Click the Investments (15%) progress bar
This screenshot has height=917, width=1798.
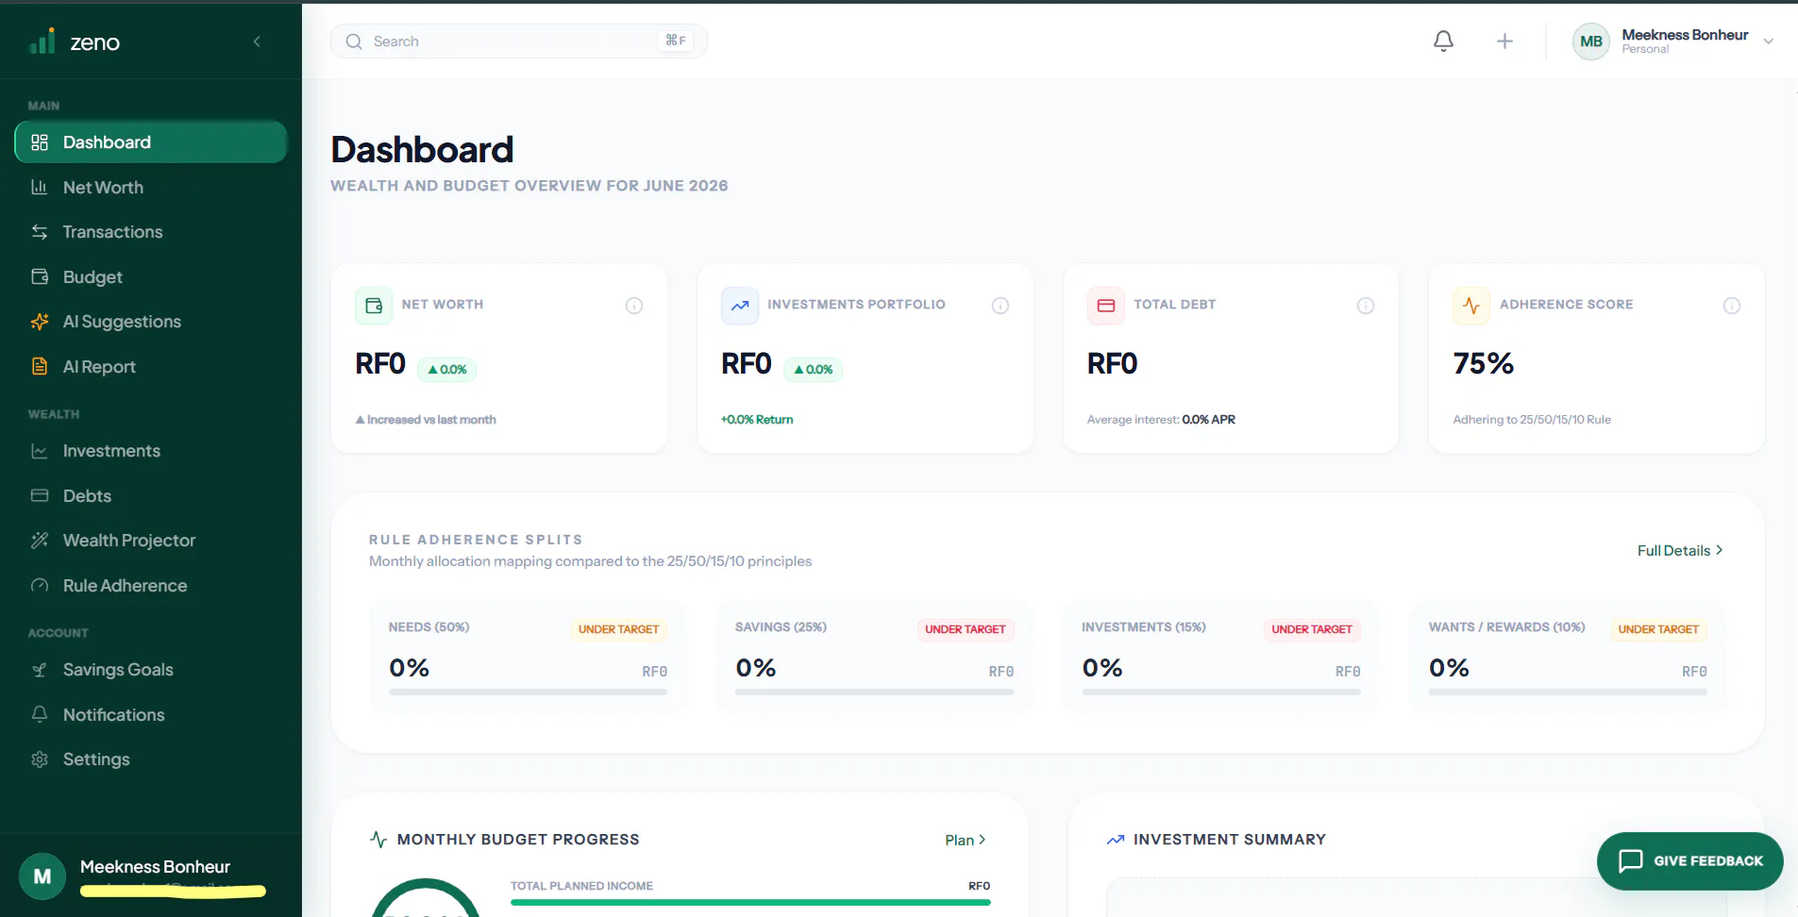(x=1221, y=692)
